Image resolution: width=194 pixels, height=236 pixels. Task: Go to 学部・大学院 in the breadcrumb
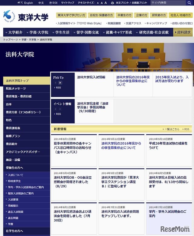(x=29, y=40)
